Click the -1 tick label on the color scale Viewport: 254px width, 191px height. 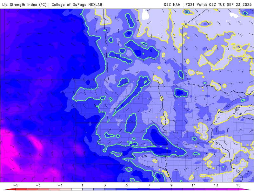pos(60,185)
